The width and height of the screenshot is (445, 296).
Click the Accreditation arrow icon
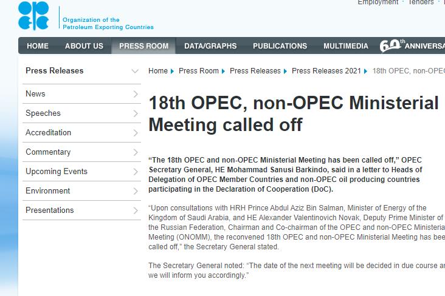[136, 133]
